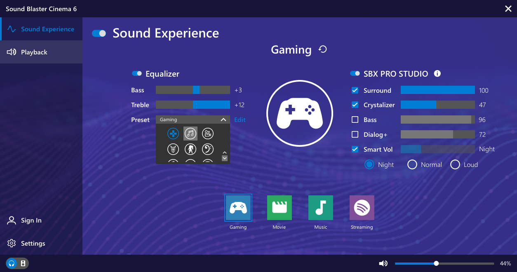517x272 pixels.
Task: Switch to the Playback tab
Action: click(x=41, y=52)
